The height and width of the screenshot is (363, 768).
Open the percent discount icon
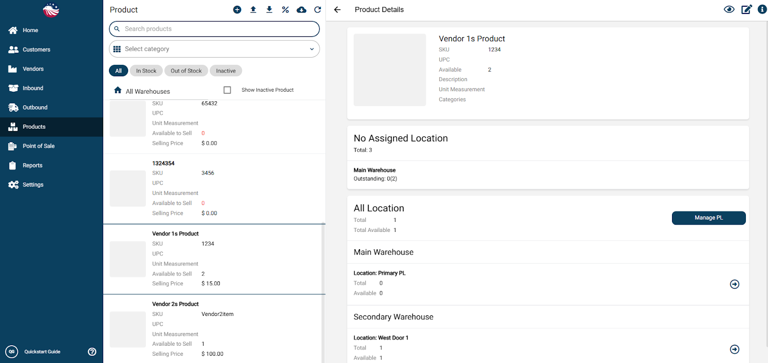pyautogui.click(x=285, y=10)
